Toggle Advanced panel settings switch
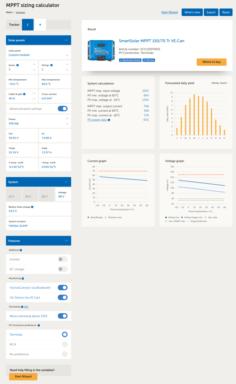The width and height of the screenshot is (236, 384). tap(63, 108)
